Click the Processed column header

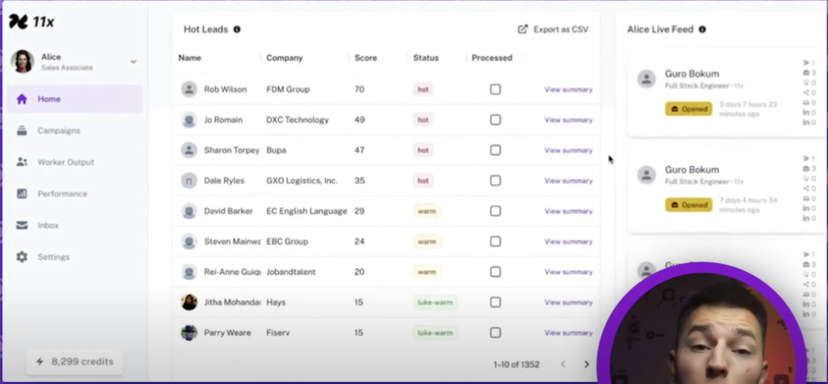click(491, 58)
